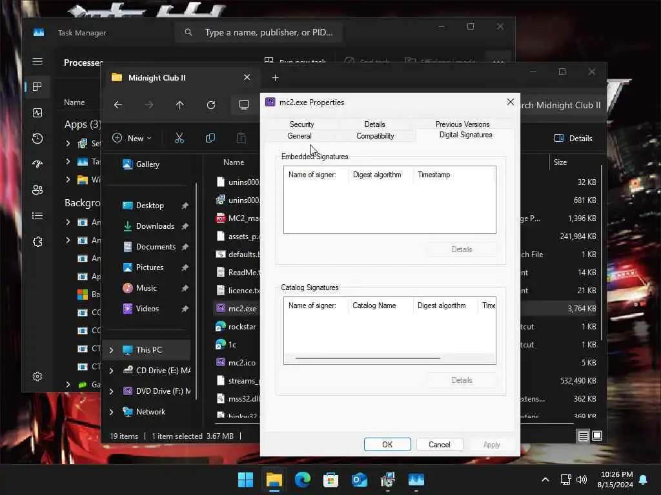Switch to General tab in Properties dialog
This screenshot has width=661, height=495.
coord(300,136)
